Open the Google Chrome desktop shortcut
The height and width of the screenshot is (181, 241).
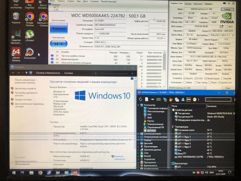30,20
